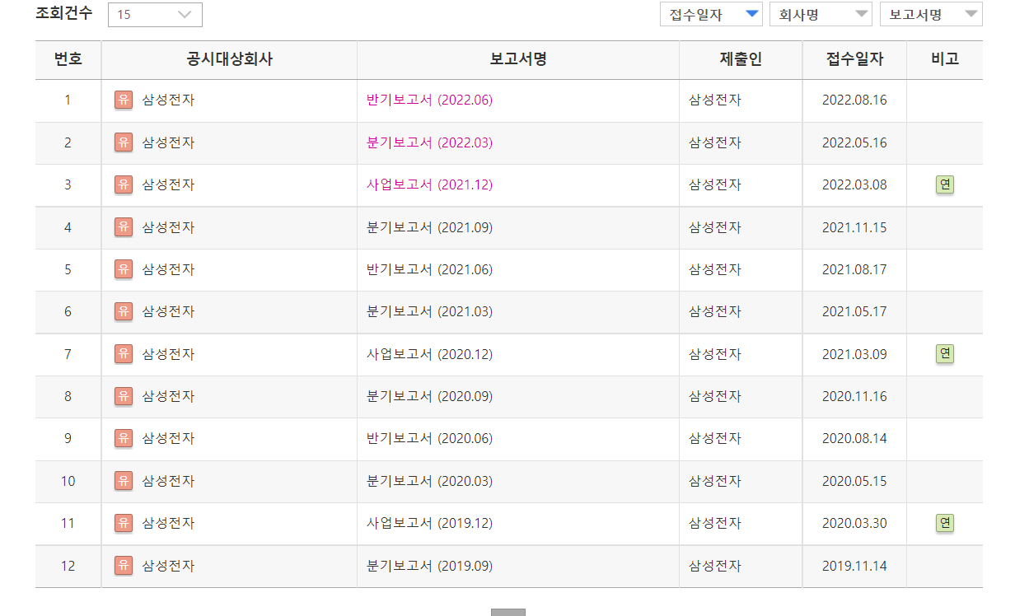
Task: Select the date 2020.08.14 cell
Action: (x=854, y=438)
